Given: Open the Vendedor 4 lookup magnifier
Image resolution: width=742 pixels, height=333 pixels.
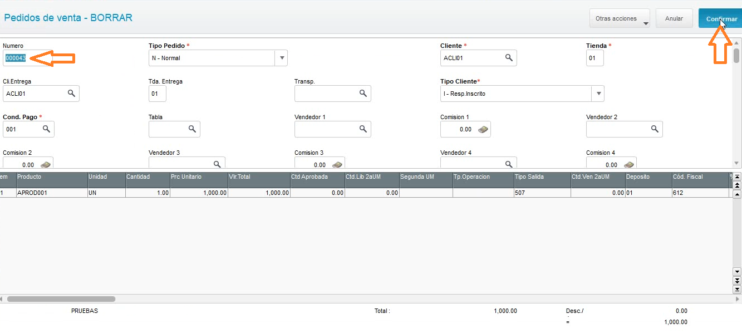Looking at the screenshot, I should click(509, 164).
